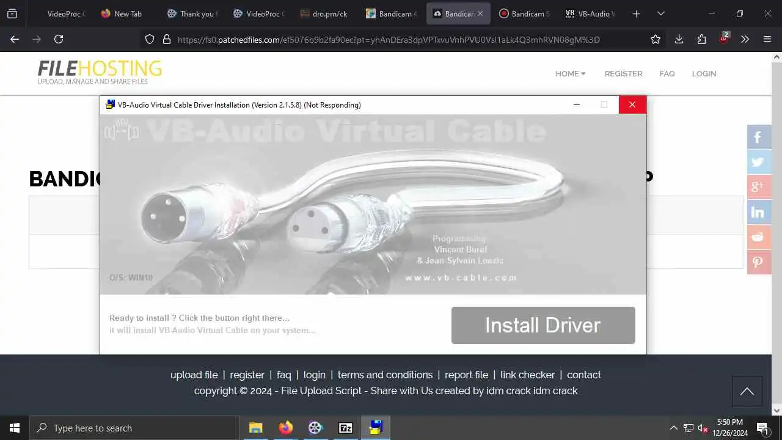Viewport: 782px width, 440px height.
Task: Open the Windows notification center
Action: tap(762, 428)
